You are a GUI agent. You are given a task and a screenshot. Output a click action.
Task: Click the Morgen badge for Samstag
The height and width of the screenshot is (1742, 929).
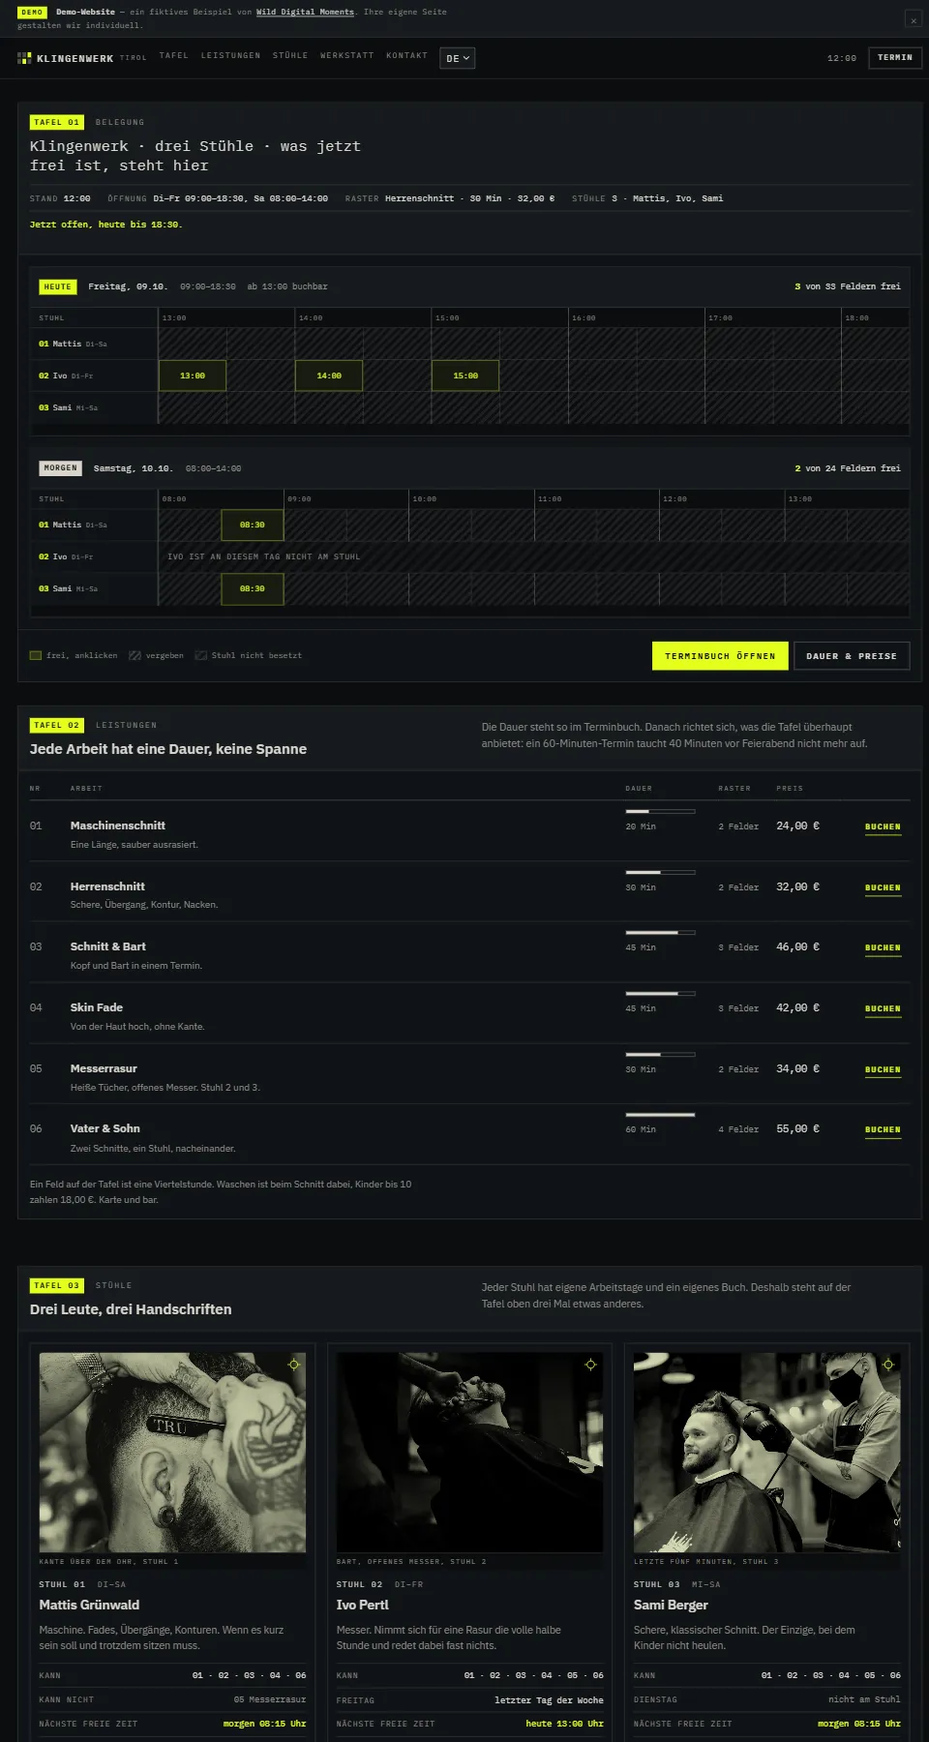pyautogui.click(x=60, y=468)
